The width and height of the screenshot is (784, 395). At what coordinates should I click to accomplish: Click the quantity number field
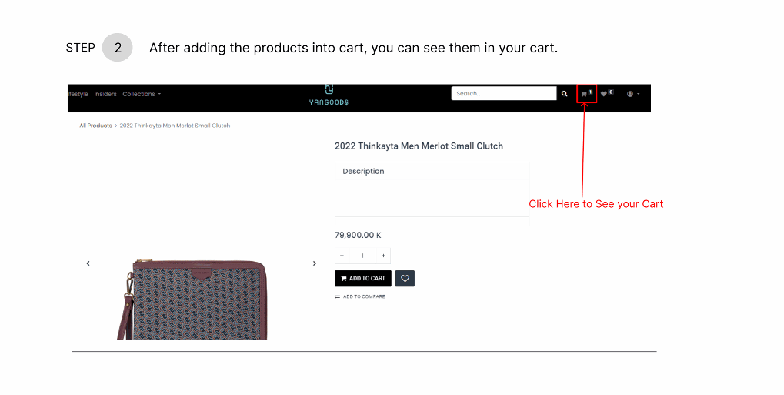coord(362,256)
